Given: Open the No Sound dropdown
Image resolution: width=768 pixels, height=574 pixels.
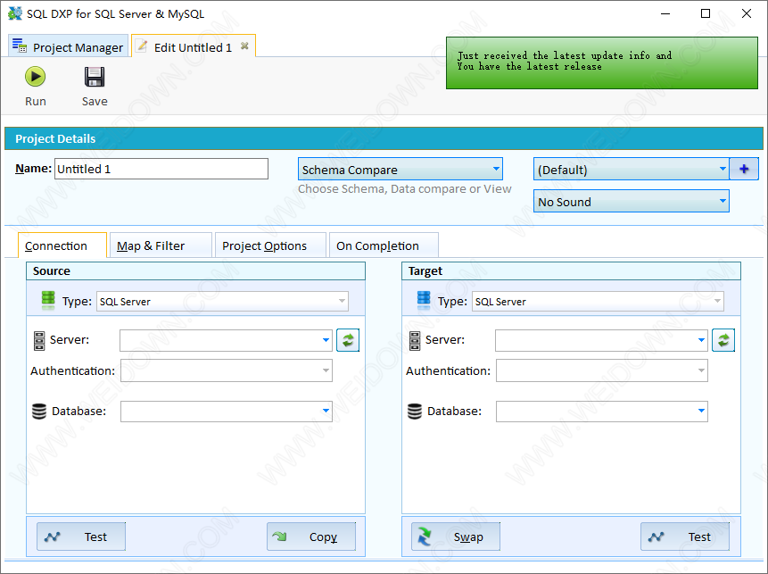Looking at the screenshot, I should pos(631,202).
